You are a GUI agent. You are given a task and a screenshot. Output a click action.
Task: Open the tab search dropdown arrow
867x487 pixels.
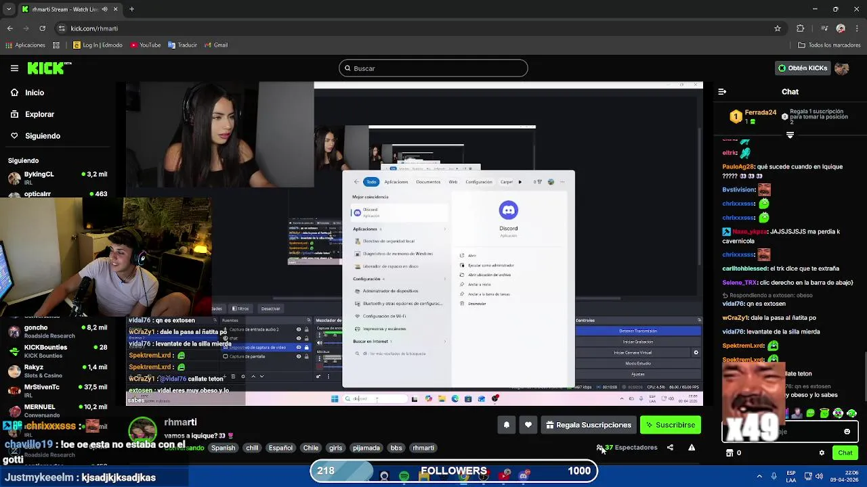tap(9, 9)
